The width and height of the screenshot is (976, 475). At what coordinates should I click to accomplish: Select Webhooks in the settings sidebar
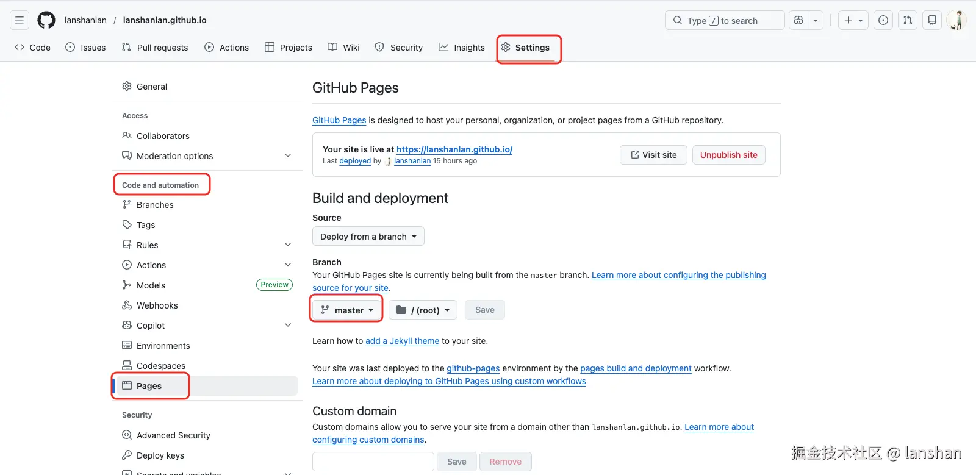[x=157, y=305]
